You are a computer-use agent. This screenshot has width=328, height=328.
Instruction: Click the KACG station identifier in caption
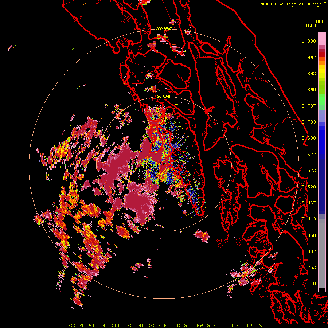(x=203, y=325)
